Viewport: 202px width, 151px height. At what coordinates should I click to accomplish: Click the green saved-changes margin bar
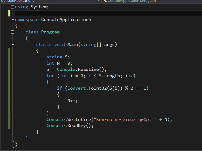point(9,88)
